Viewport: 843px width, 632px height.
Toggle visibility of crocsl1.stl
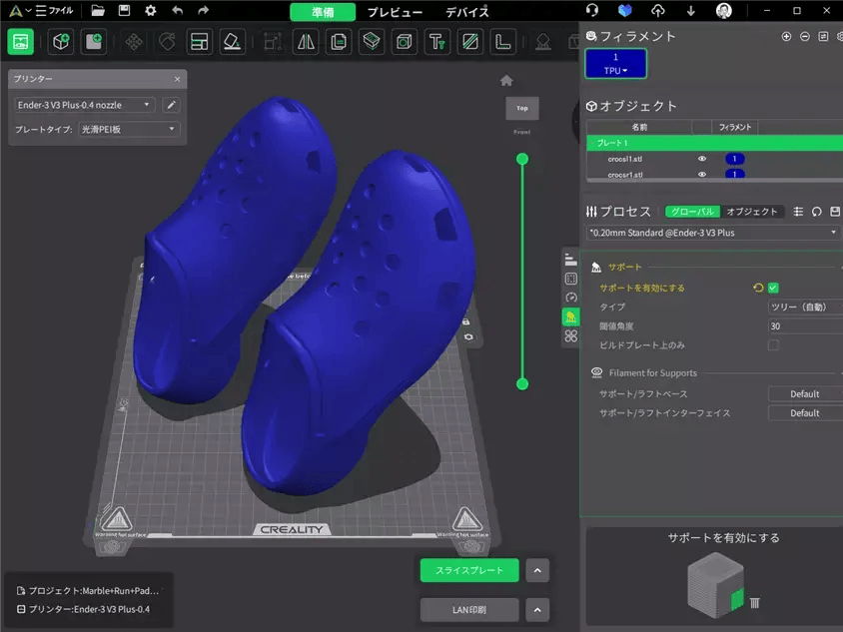click(702, 160)
